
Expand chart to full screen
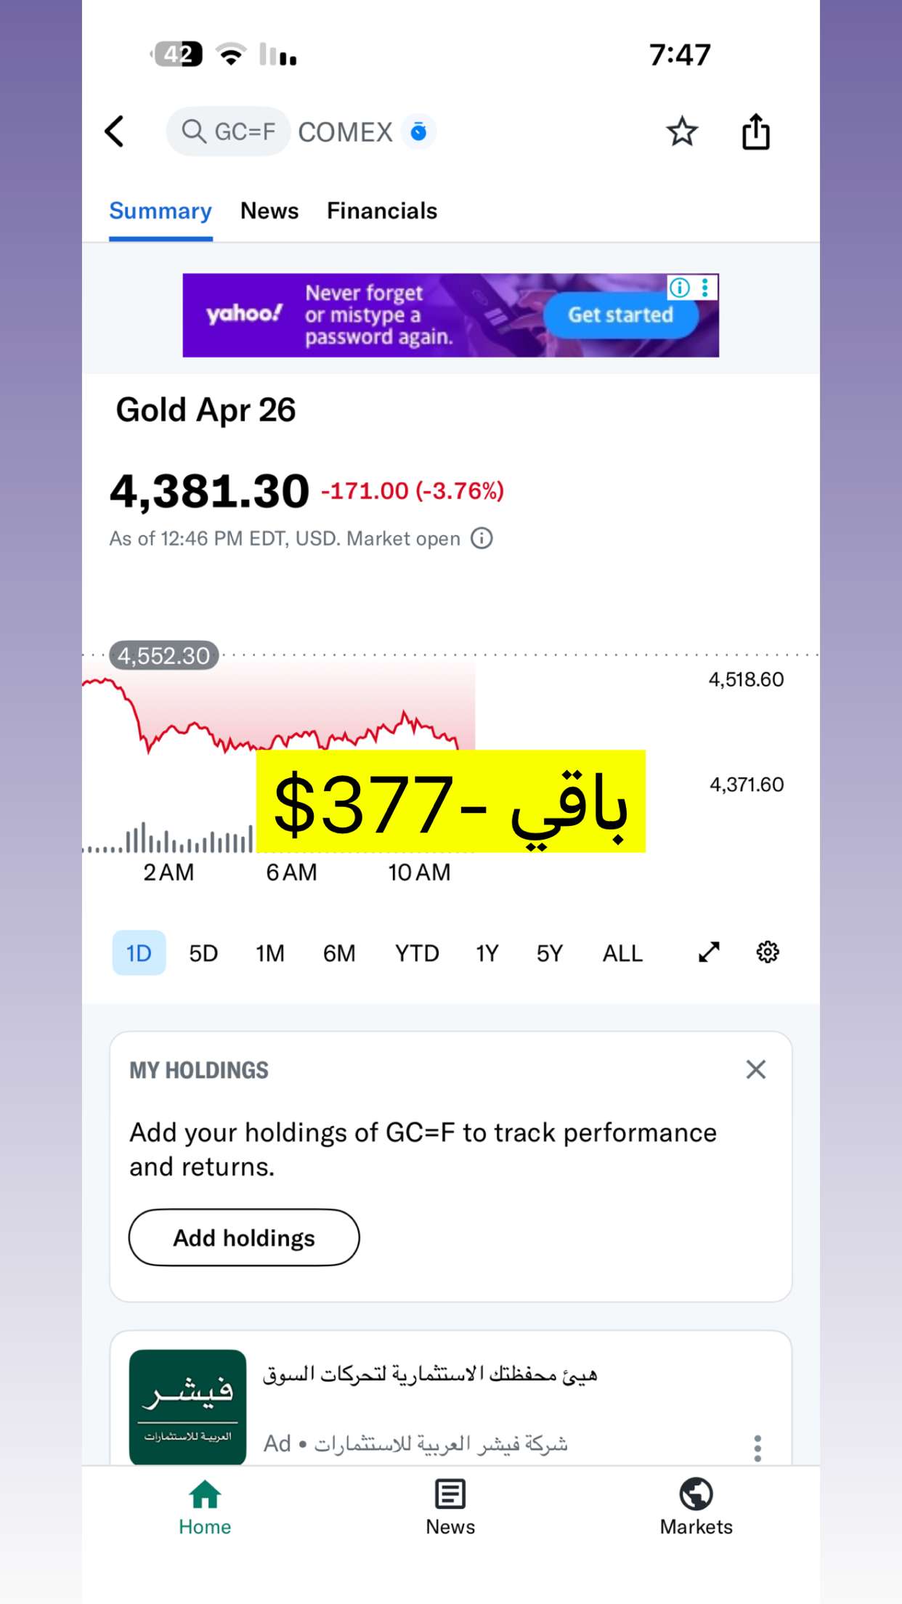pyautogui.click(x=709, y=952)
